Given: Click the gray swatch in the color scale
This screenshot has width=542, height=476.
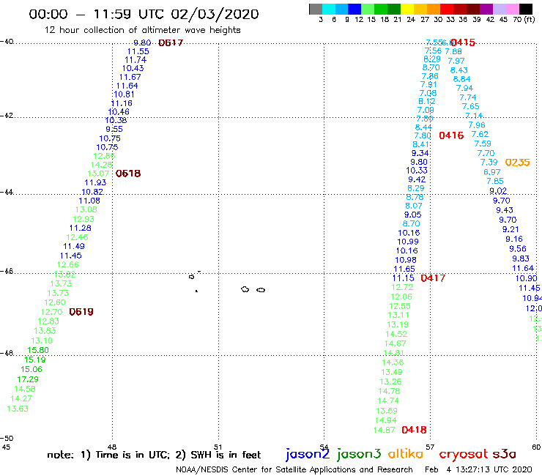Looking at the screenshot, I should click(x=316, y=9).
